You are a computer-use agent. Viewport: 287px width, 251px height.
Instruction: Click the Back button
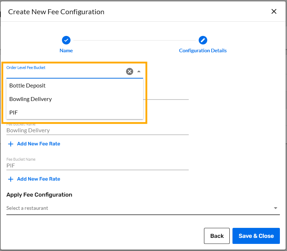[217, 236]
